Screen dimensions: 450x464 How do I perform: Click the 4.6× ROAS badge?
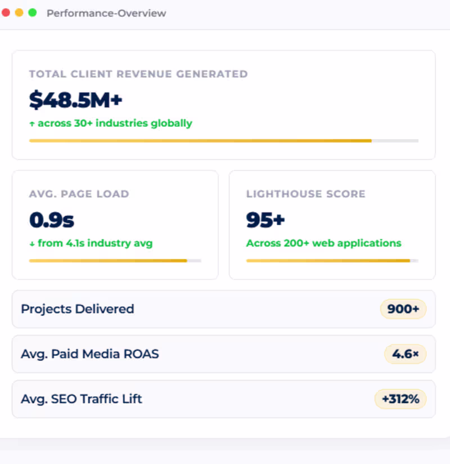click(x=406, y=354)
